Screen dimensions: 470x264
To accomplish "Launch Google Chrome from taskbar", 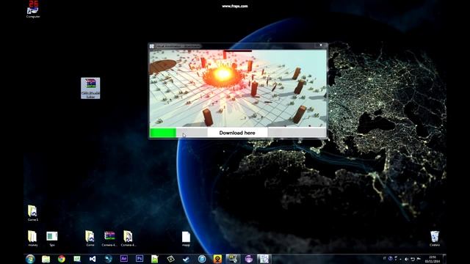I will point(62,259).
